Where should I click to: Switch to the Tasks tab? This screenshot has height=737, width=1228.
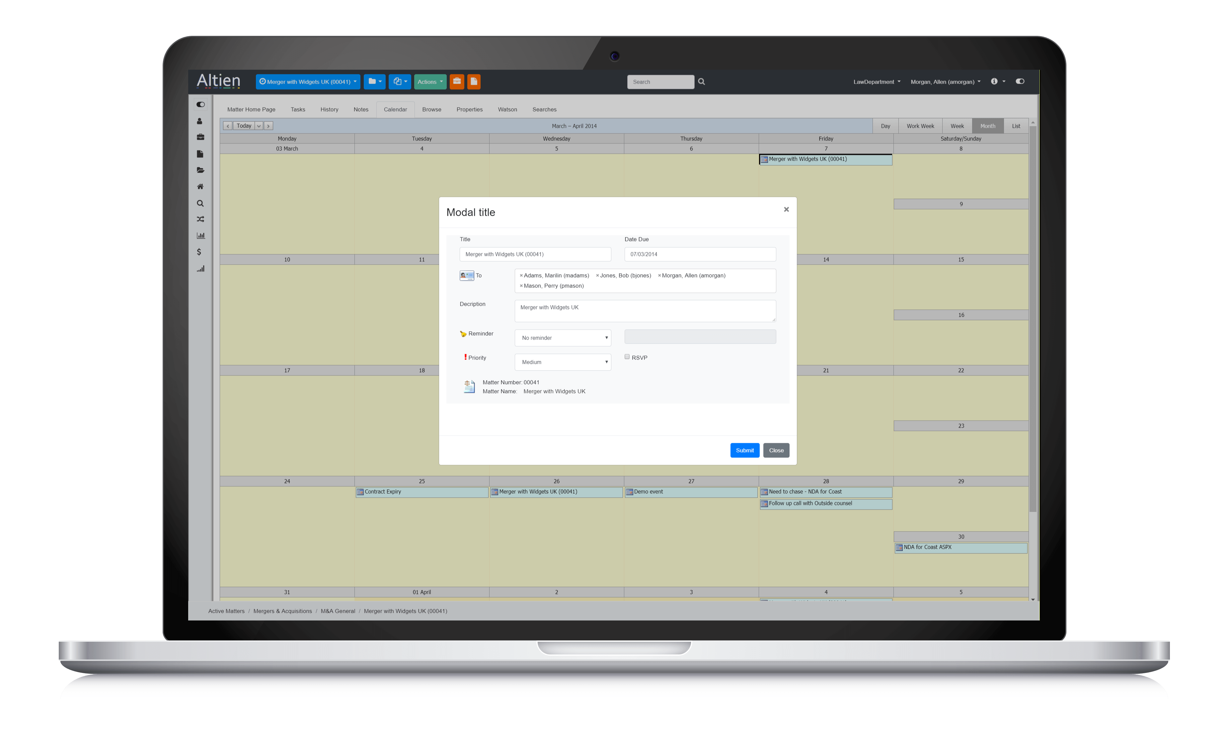coord(298,109)
